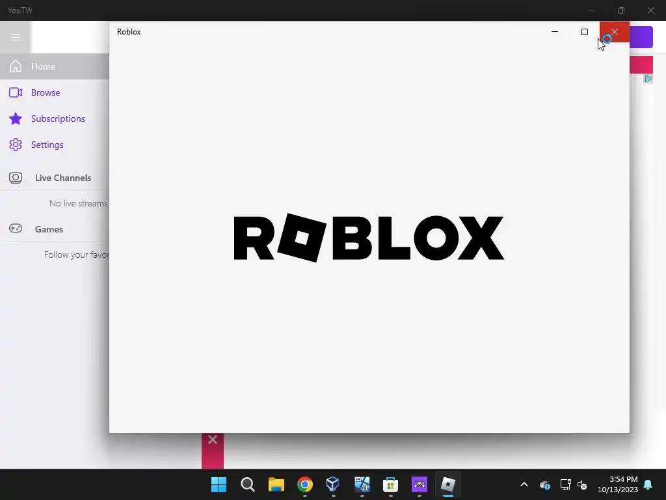666x500 pixels.
Task: Open the YouTW hamburger menu
Action: pyautogui.click(x=16, y=37)
